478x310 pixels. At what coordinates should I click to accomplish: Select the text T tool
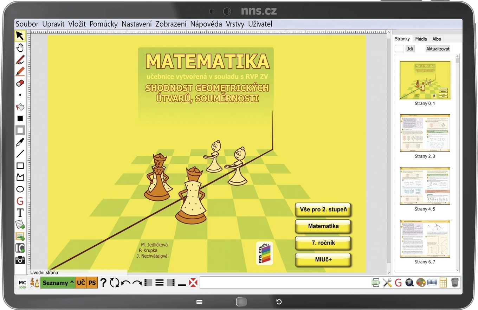coord(20,213)
